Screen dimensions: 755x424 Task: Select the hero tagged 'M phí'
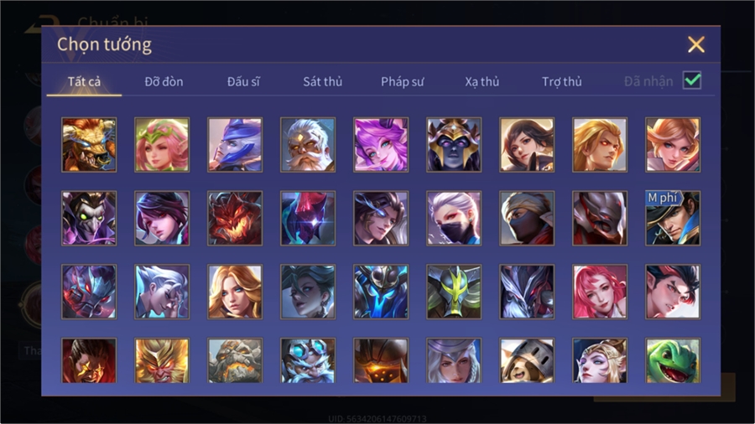click(673, 218)
